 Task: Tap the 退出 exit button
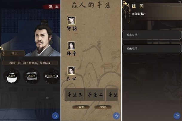pos(52,7)
